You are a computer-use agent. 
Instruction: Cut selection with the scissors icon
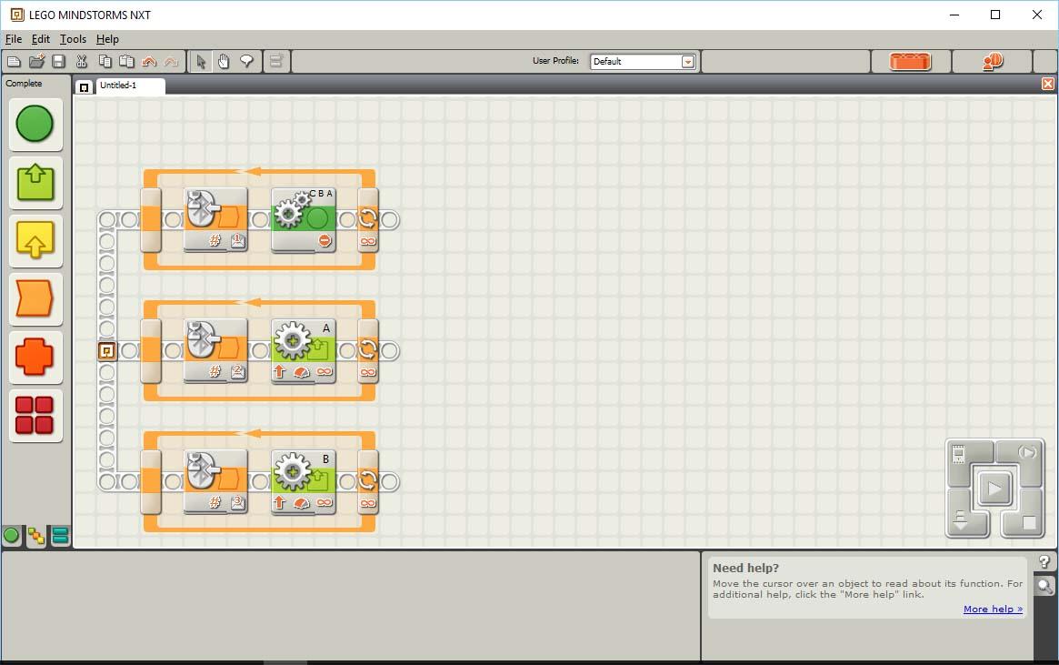(82, 62)
